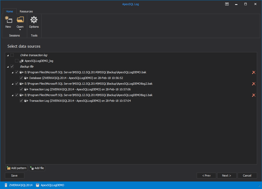Viewport: 262px width, 189px height.
Task: Remove the ApexSQLLogDEMOtlog1.bak data source
Action: [253, 95]
